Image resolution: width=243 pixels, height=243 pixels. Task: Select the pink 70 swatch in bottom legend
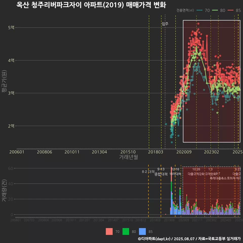109,231
